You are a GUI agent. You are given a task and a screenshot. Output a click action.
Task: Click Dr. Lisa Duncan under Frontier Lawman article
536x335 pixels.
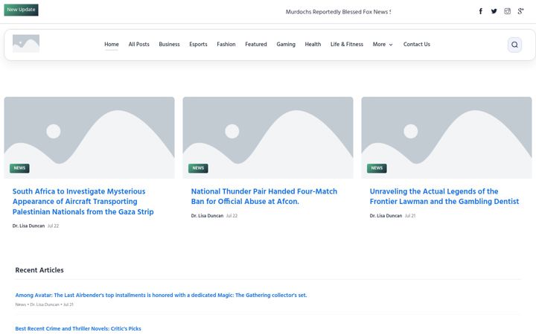click(x=386, y=216)
